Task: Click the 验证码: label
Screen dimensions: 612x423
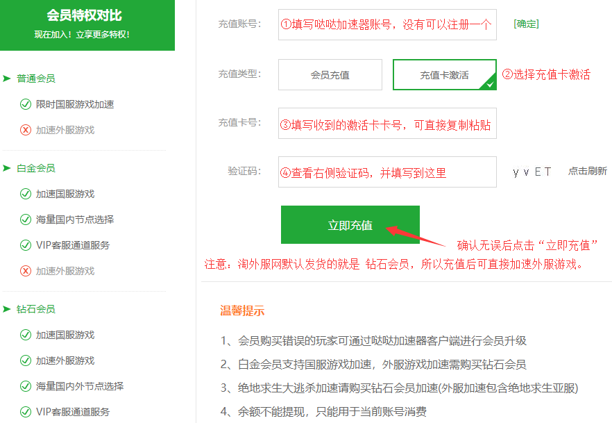Action: pyautogui.click(x=244, y=171)
